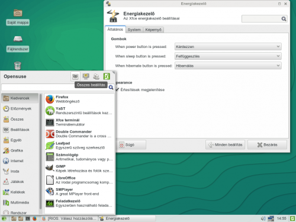296x222 pixels.
Task: Select Beállítások category in menu
Action: (x=20, y=130)
